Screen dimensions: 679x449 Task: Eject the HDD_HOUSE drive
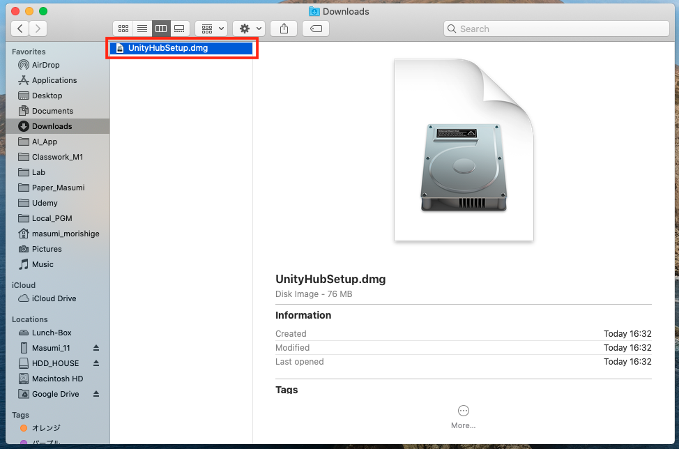pyautogui.click(x=96, y=363)
